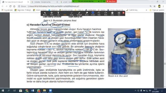
Task: Close the second browser tab
Action: pos(57,2)
